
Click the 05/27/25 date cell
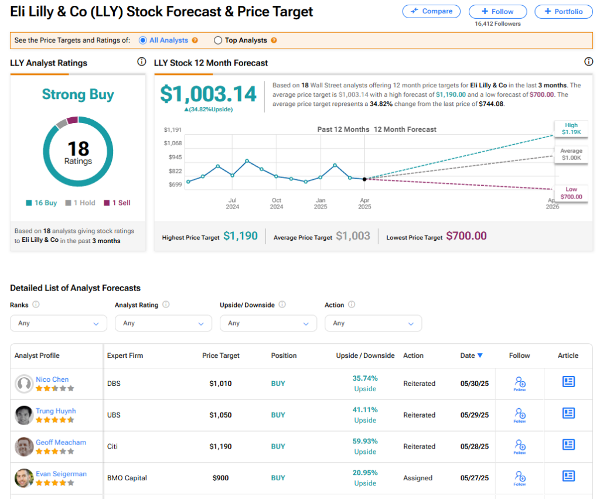[475, 478]
